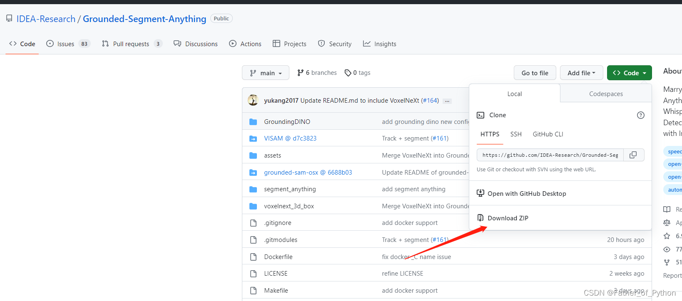Click the license scale icon in the About sidebar
Screen dimensions: 682x301
point(667,223)
